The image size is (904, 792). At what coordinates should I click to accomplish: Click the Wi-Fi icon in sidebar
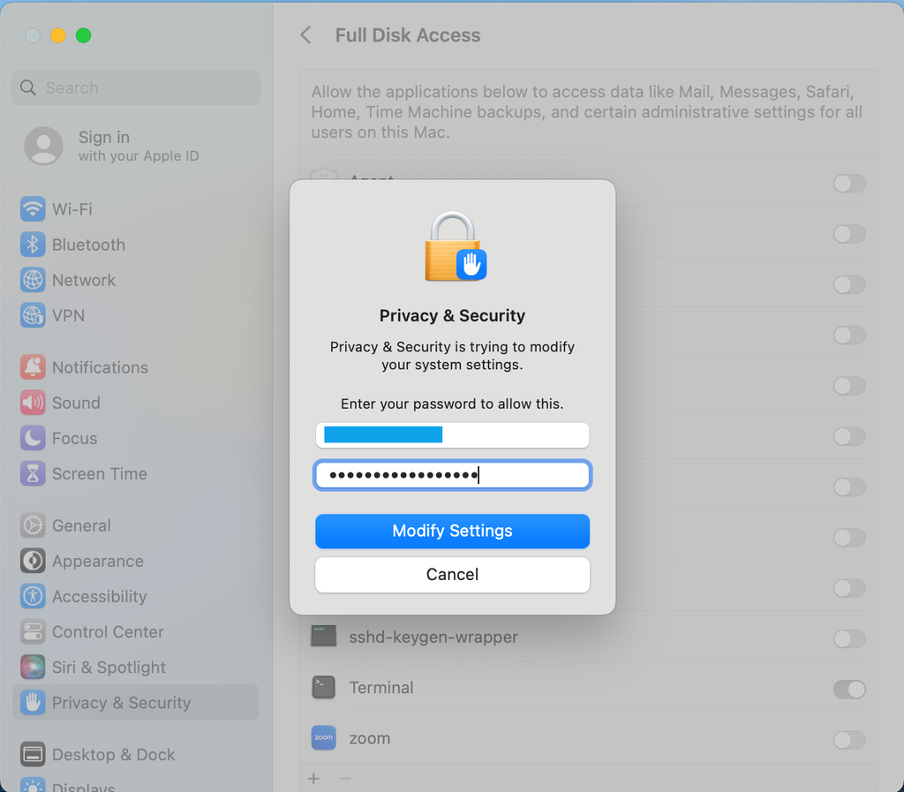pyautogui.click(x=33, y=209)
